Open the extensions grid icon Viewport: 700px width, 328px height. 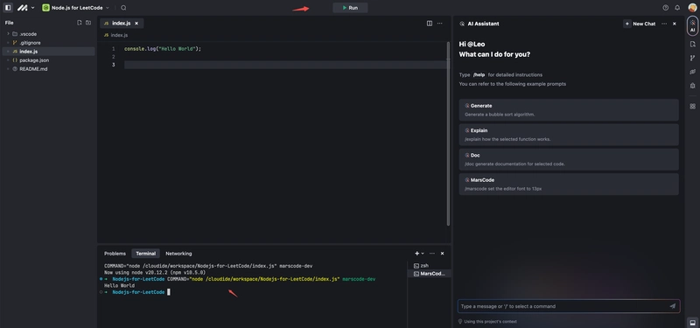tap(692, 106)
